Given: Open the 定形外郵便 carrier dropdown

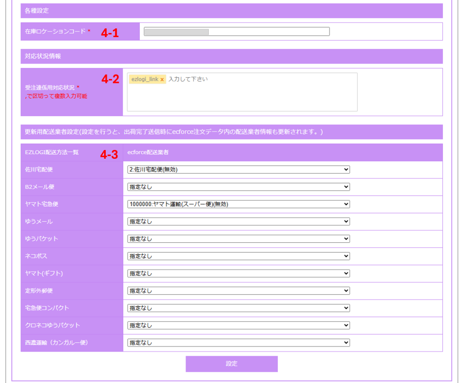Looking at the screenshot, I should pyautogui.click(x=238, y=291).
